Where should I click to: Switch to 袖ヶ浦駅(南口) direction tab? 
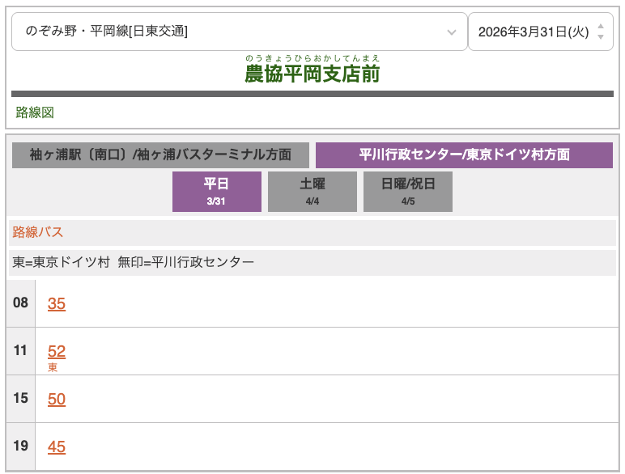pyautogui.click(x=160, y=154)
